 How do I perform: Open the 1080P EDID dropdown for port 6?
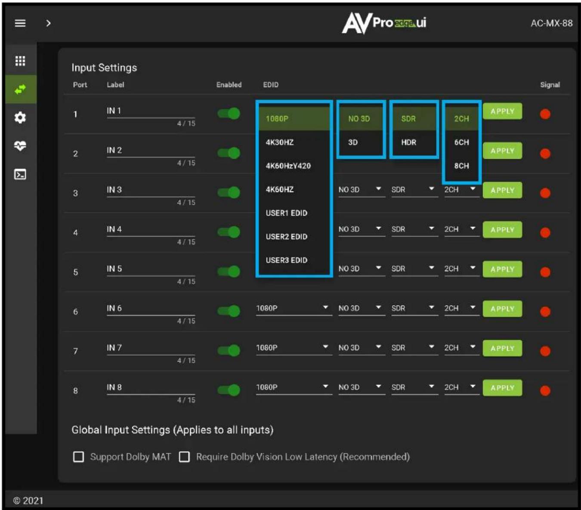[x=294, y=309]
